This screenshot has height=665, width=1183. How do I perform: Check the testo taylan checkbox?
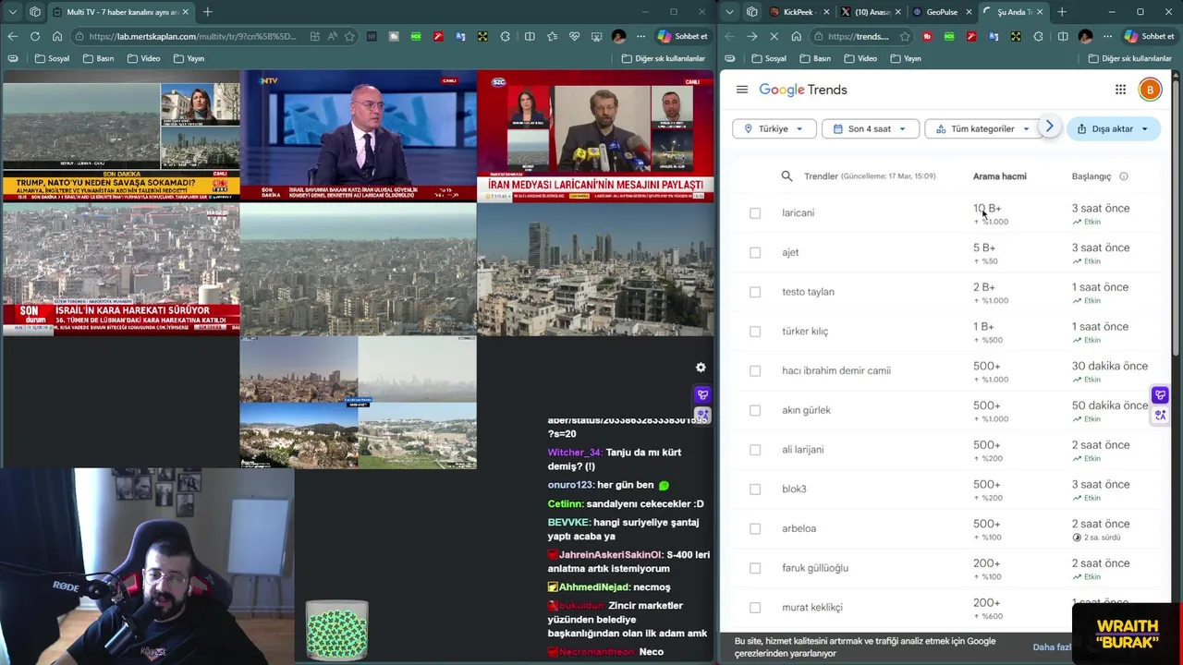[x=755, y=292]
